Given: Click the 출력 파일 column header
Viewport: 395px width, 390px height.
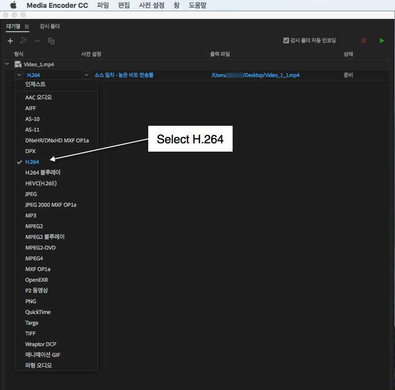Looking at the screenshot, I should [x=220, y=54].
